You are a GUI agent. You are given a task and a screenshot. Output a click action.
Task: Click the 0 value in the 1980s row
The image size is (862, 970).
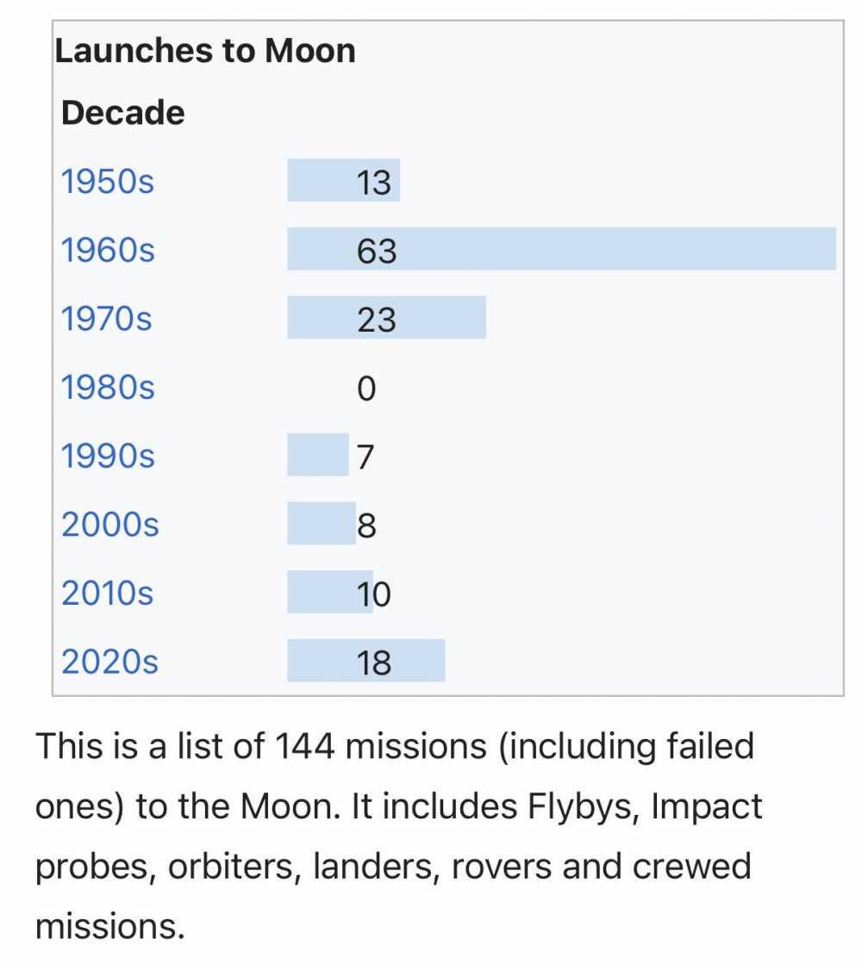[365, 389]
